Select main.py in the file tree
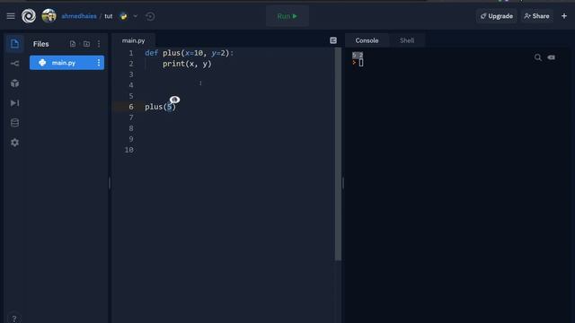This screenshot has height=323, width=575. [66, 63]
